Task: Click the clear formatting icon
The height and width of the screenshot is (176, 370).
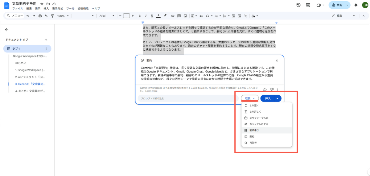Action: (245, 16)
